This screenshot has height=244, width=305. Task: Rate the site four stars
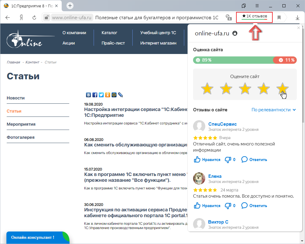[264, 88]
